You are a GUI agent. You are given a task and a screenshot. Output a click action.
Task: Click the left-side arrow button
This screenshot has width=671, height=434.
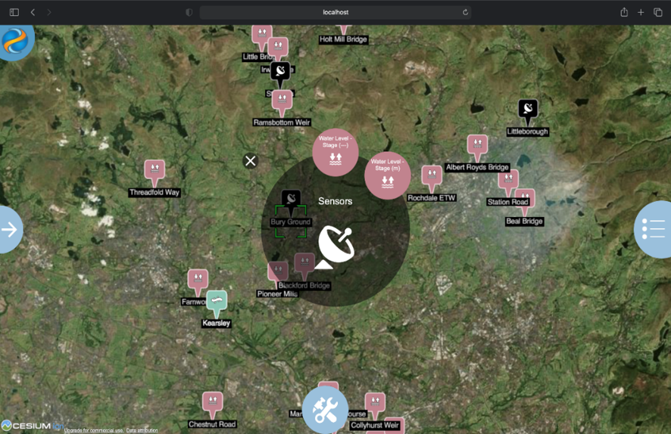(x=9, y=230)
